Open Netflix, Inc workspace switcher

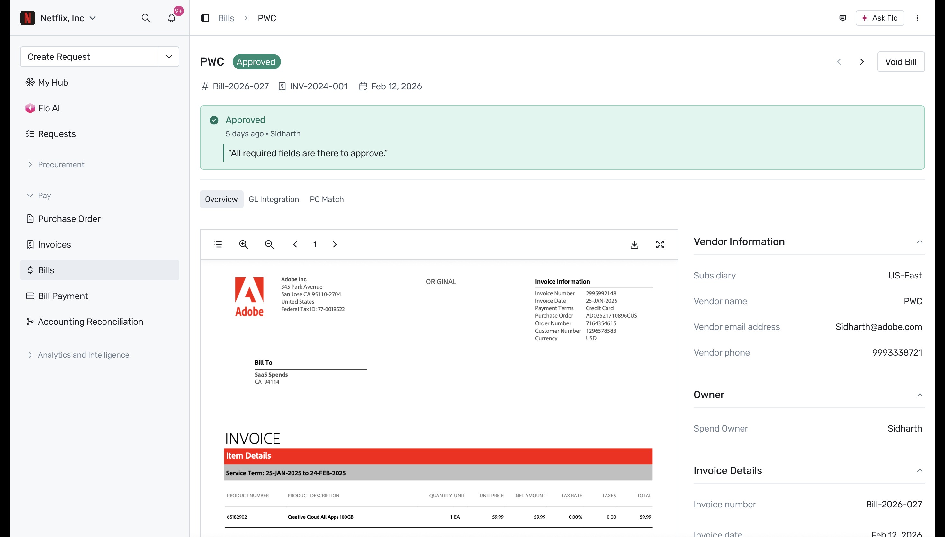pyautogui.click(x=68, y=18)
